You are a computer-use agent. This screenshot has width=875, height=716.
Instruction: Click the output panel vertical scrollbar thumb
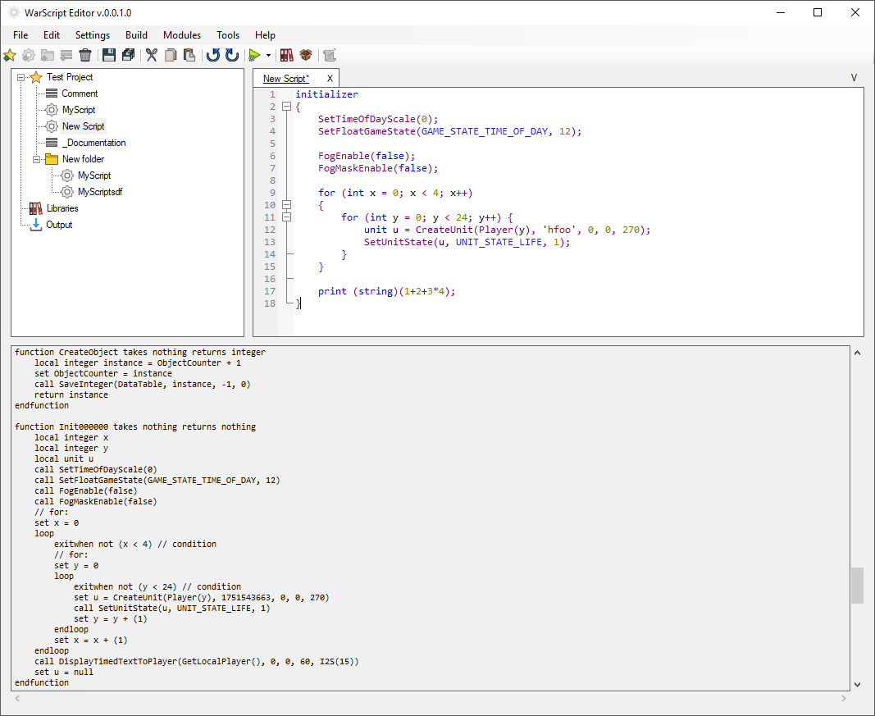click(x=857, y=586)
